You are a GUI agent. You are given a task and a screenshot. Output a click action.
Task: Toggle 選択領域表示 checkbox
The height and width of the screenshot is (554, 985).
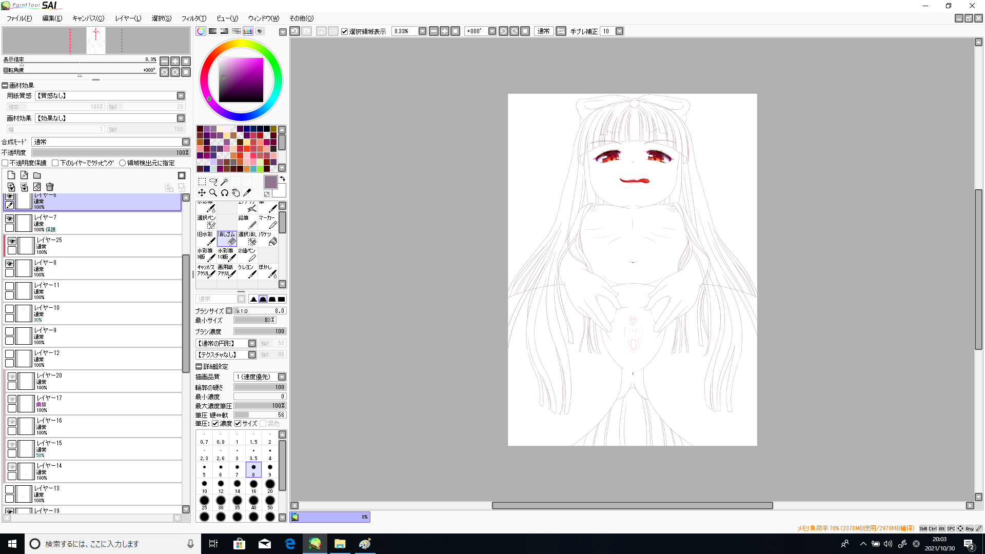(x=344, y=31)
